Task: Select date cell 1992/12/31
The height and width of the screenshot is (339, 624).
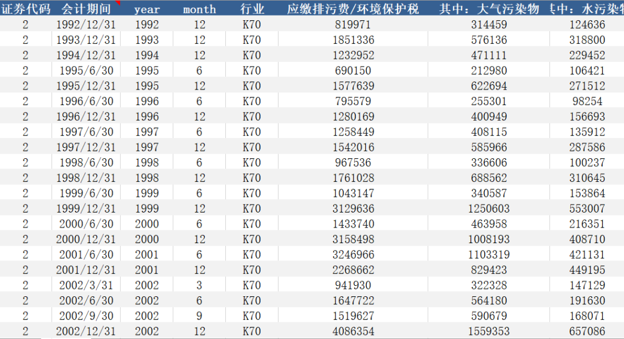Action: (x=86, y=25)
